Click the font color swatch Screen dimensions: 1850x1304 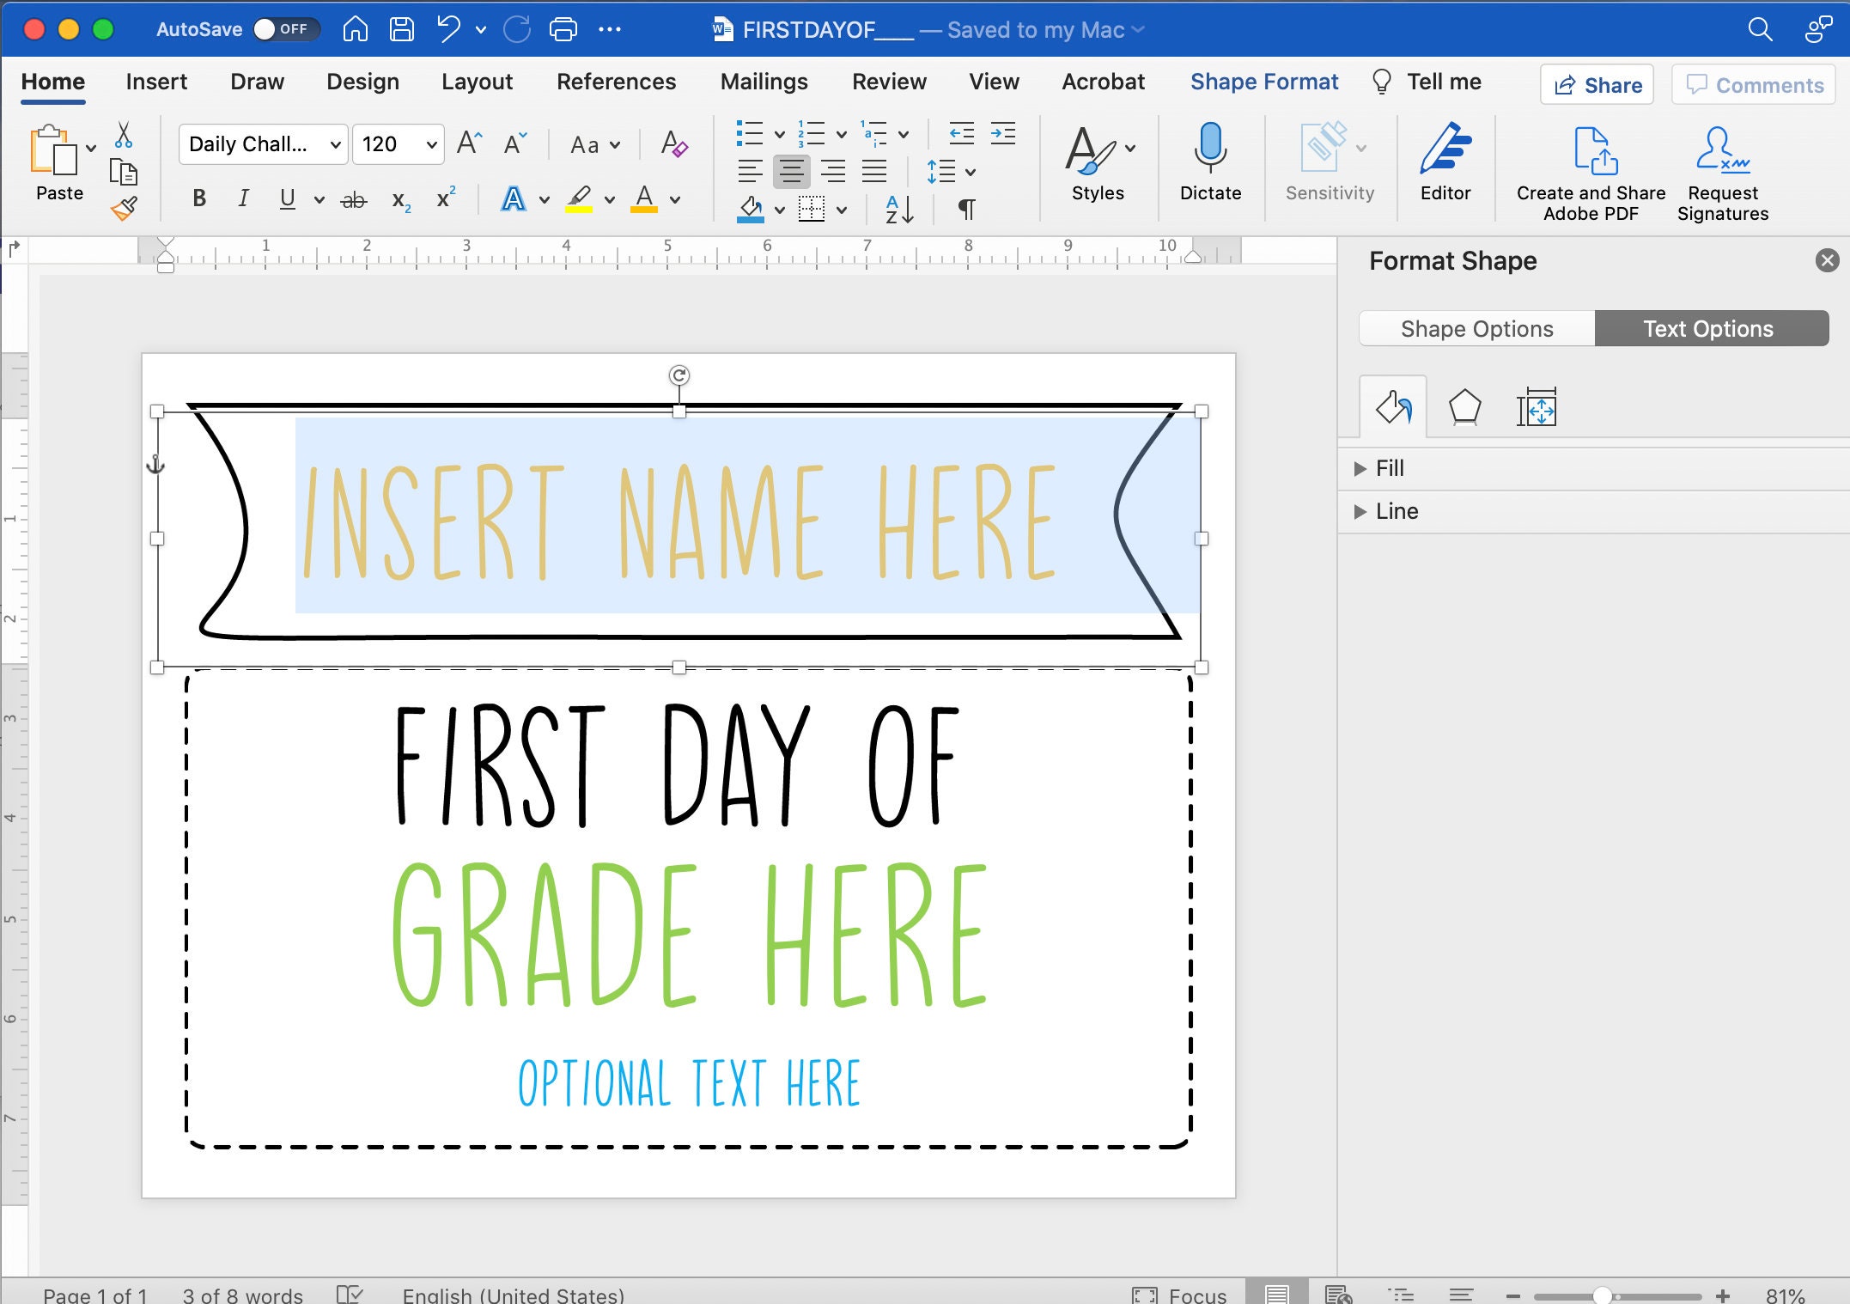click(644, 199)
